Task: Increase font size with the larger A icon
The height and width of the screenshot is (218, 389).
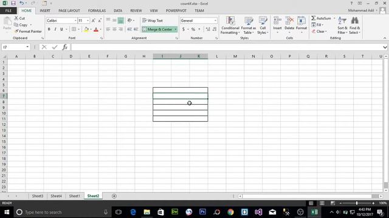Action: tap(93, 21)
